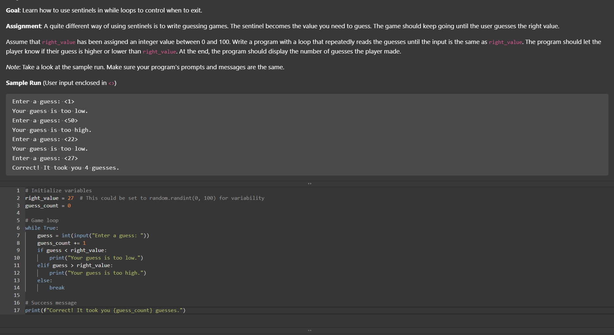Click the splitter handle below the code editor
The image size is (614, 335).
[x=309, y=330]
